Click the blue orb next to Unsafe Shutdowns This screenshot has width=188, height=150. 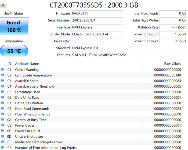click(2, 137)
